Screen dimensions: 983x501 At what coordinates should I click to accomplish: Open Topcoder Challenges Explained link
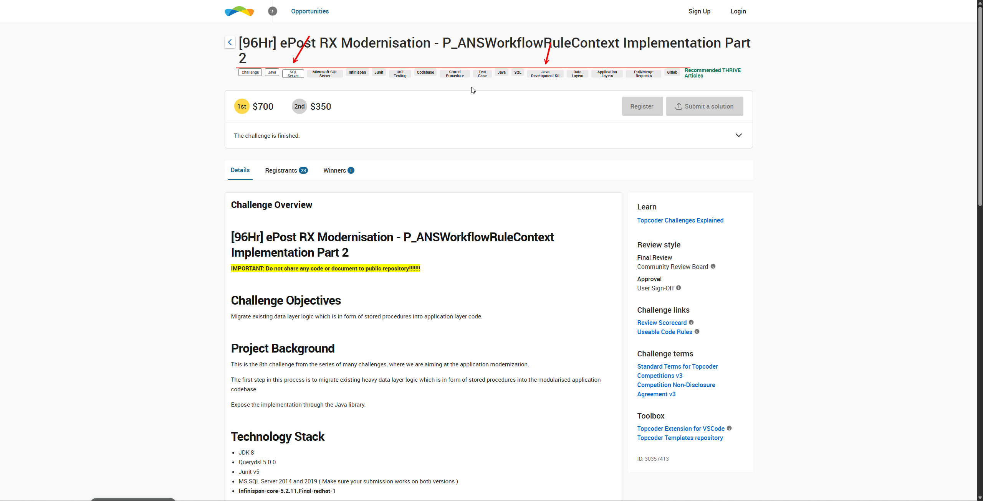680,220
